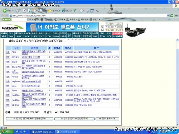Select the VGA category tab

pyautogui.click(x=19, y=36)
